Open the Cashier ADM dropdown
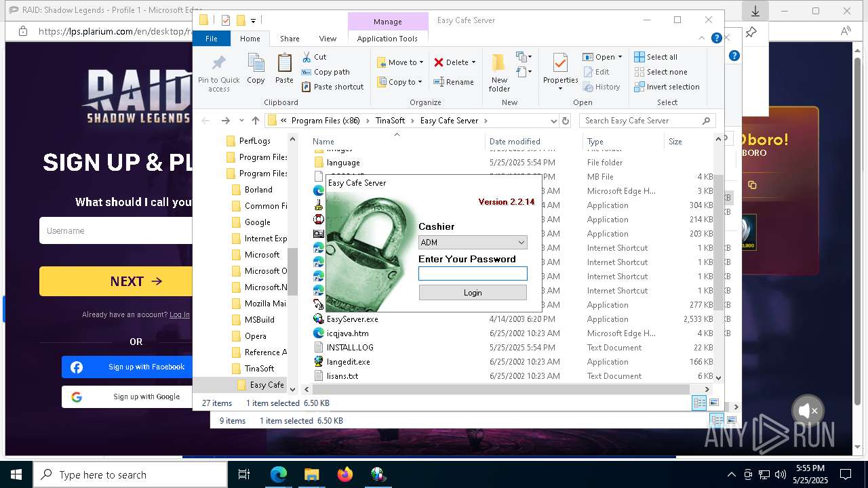 [x=473, y=242]
